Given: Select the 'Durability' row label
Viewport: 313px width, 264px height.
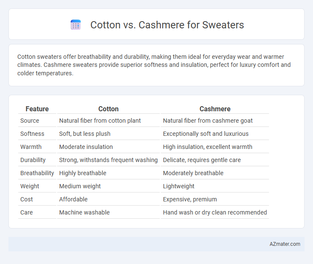Looking at the screenshot, I should click(33, 160).
